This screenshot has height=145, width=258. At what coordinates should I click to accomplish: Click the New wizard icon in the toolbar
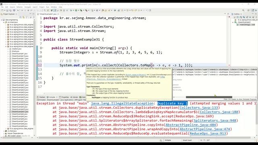[x=2, y=10]
